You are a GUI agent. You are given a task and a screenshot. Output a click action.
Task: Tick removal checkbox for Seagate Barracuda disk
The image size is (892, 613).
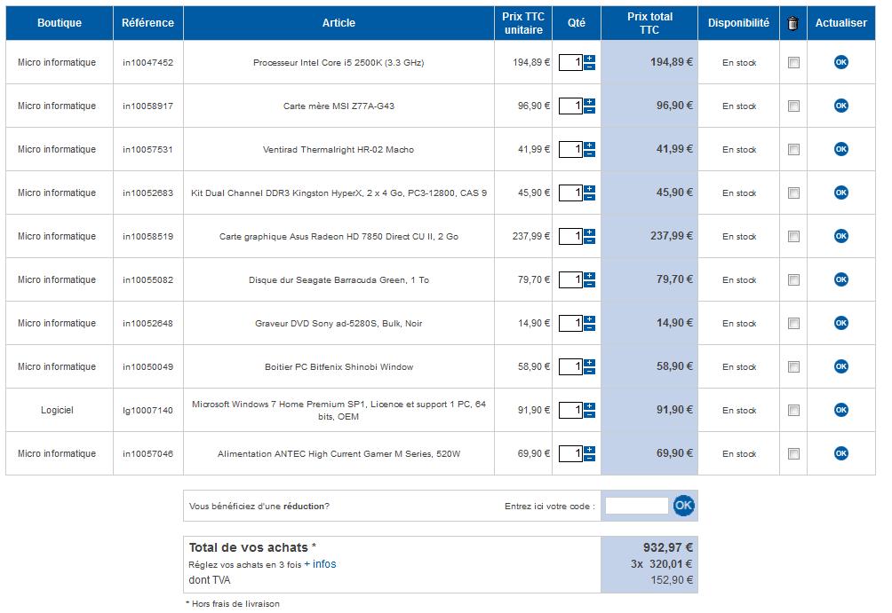coord(793,280)
